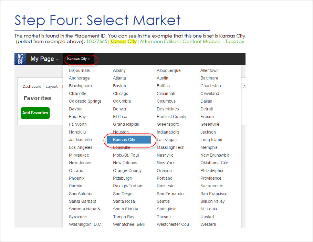Pick Anchorage from the list
The height and width of the screenshot is (242, 313).
(79, 78)
